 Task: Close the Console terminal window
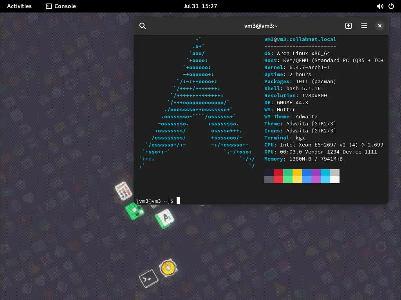(x=380, y=26)
